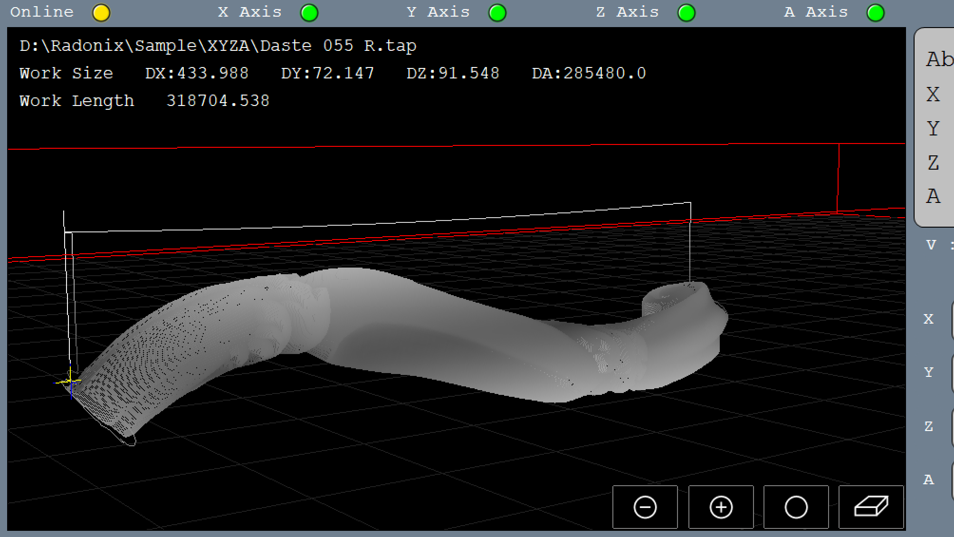This screenshot has width=954, height=537.
Task: Click the Y row in gray coordinate panel
Action: pos(933,129)
